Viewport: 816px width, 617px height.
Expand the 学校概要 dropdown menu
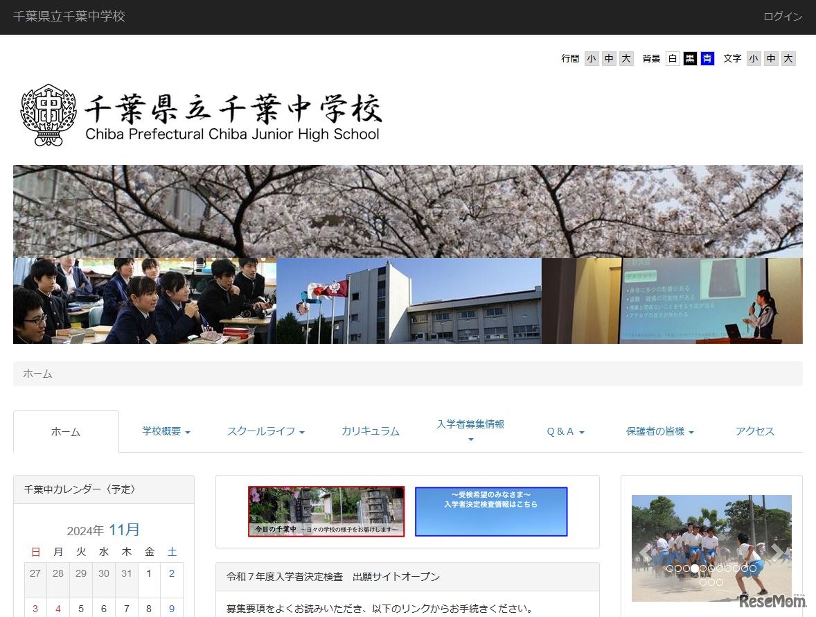coord(165,431)
